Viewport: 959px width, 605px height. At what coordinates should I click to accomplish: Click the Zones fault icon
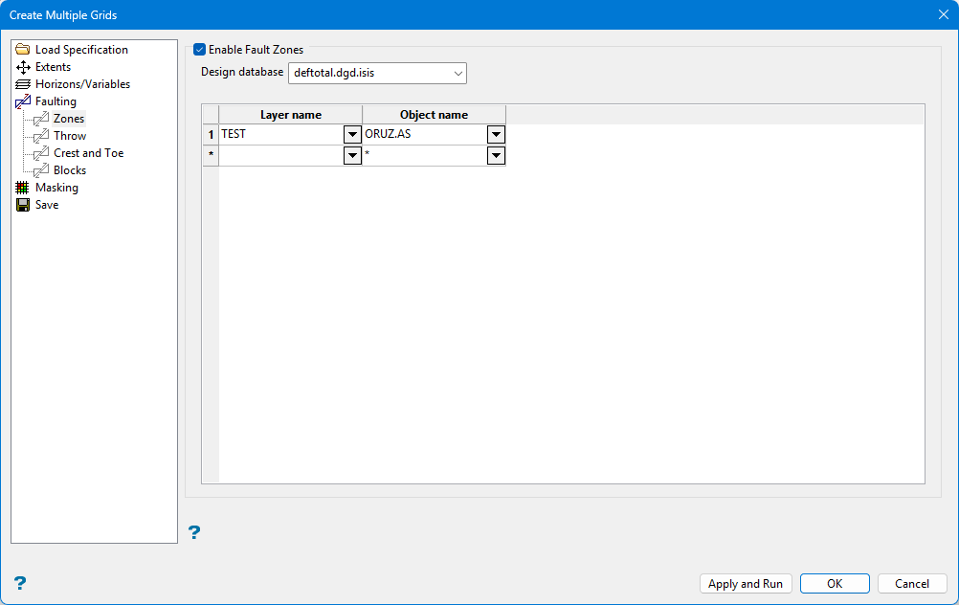pos(41,119)
